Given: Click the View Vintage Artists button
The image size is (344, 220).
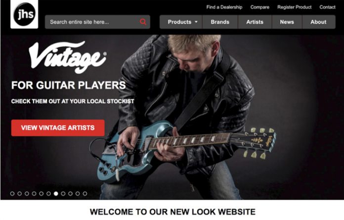Looking at the screenshot, I should [x=58, y=128].
